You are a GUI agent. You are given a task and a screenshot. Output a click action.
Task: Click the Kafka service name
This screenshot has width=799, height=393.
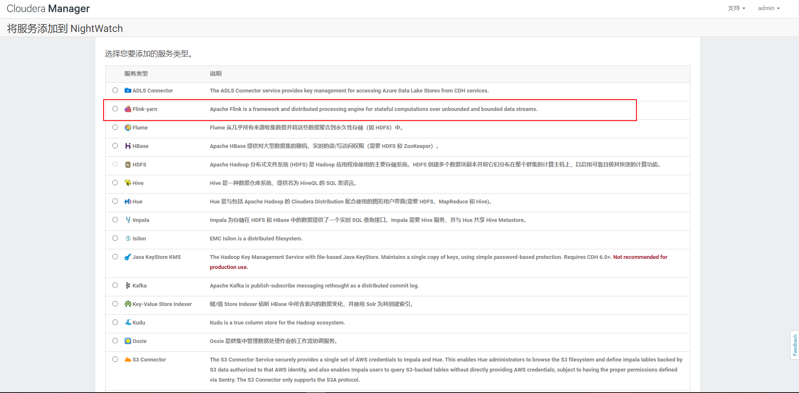coord(140,286)
